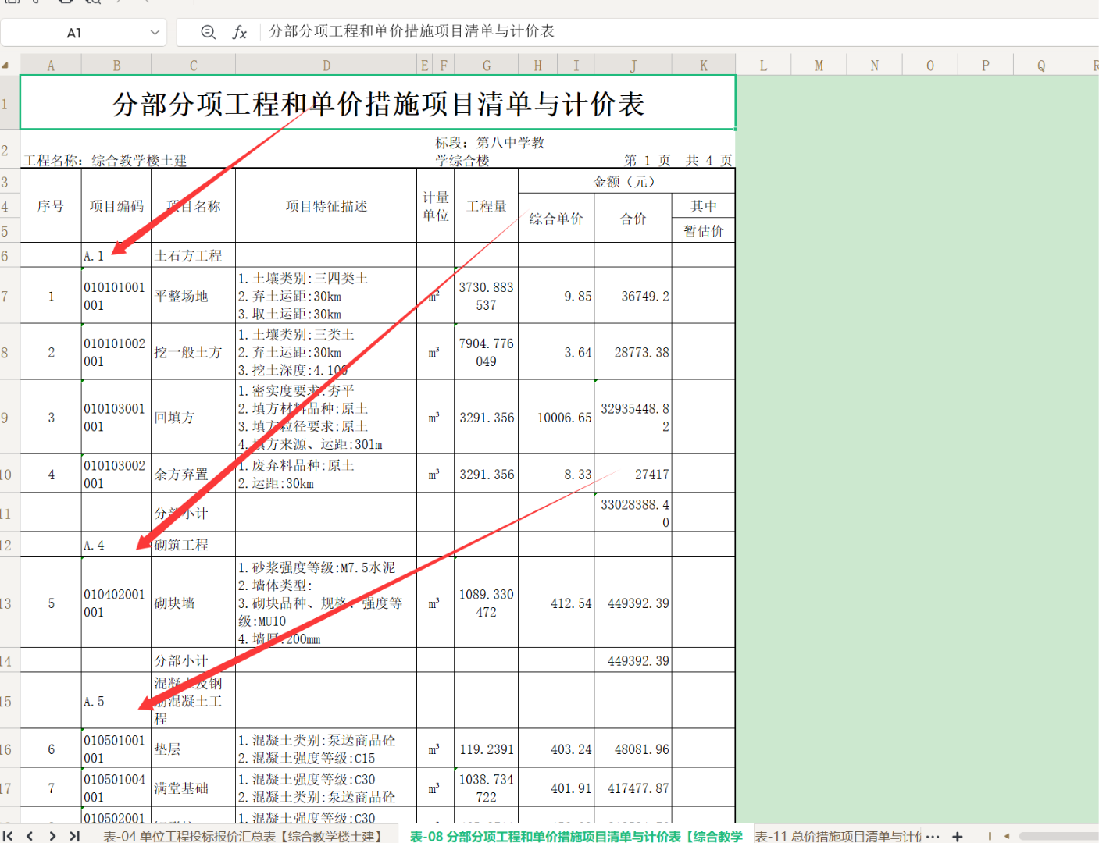Screen dimensions: 1099x843
Task: Click the 土石方工程 cell
Action: [x=193, y=255]
